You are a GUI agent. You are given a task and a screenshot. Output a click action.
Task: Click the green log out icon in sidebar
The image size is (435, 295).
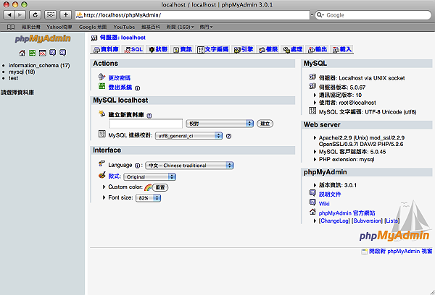click(33, 53)
